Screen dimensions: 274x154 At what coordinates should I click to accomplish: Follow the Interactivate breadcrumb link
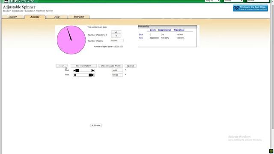pos(17,11)
